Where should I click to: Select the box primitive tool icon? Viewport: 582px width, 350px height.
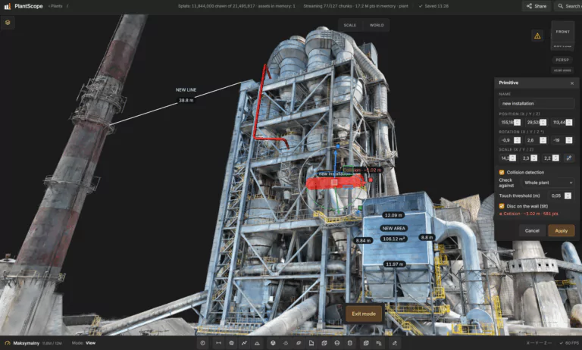(x=324, y=343)
